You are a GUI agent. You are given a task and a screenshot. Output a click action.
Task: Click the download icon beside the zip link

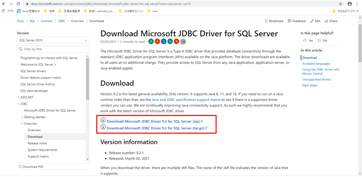[103, 120]
